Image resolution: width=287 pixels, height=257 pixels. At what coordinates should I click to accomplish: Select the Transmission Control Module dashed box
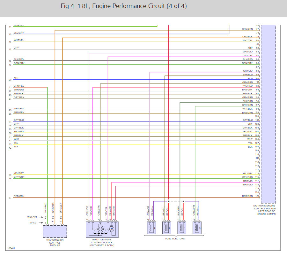pyautogui.click(x=55, y=231)
